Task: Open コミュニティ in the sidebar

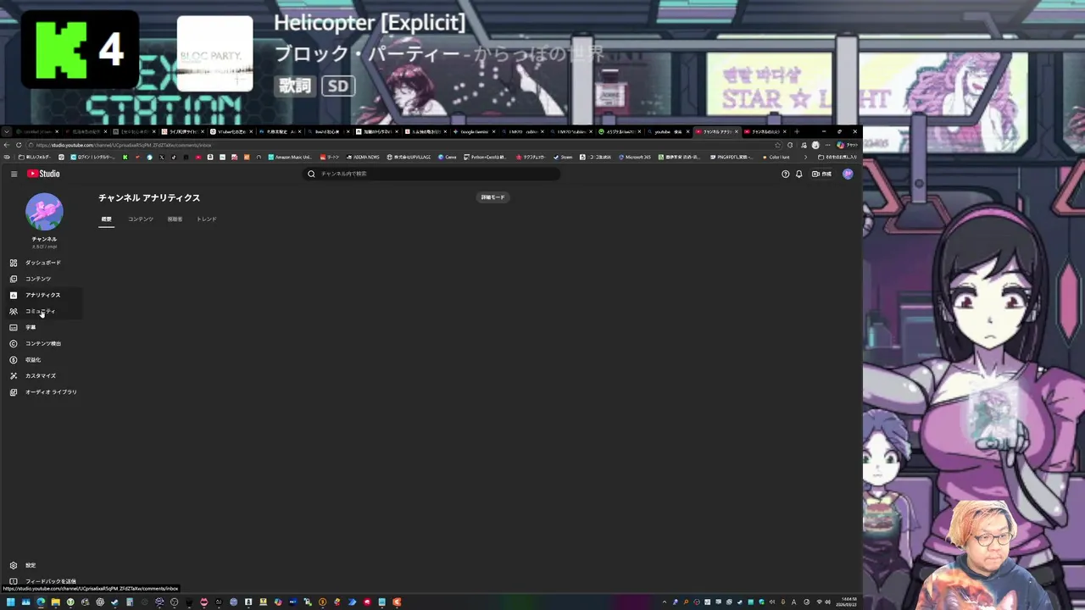Action: click(42, 311)
